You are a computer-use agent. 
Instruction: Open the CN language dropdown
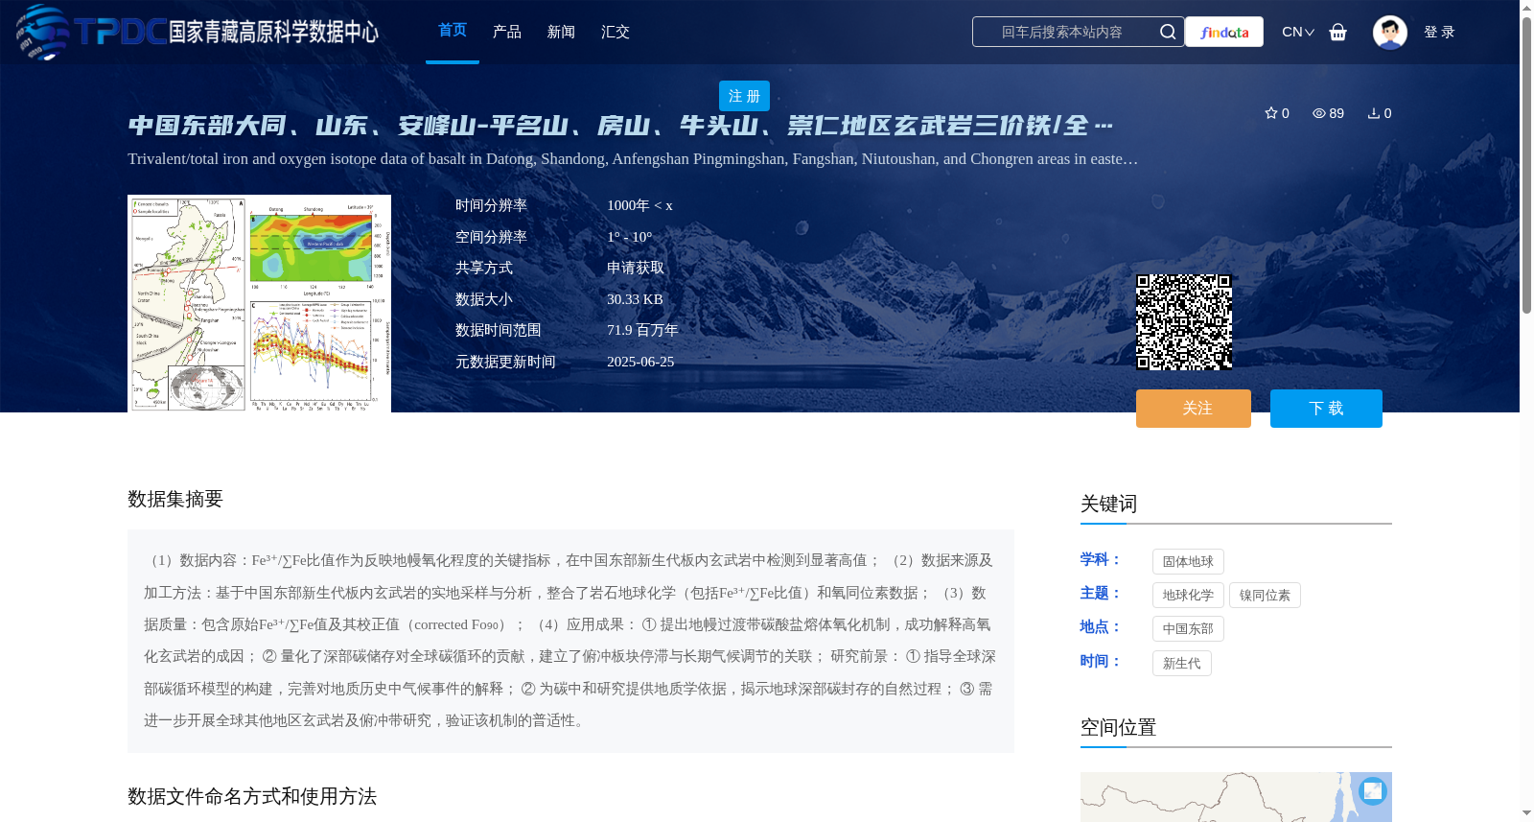[x=1298, y=32]
